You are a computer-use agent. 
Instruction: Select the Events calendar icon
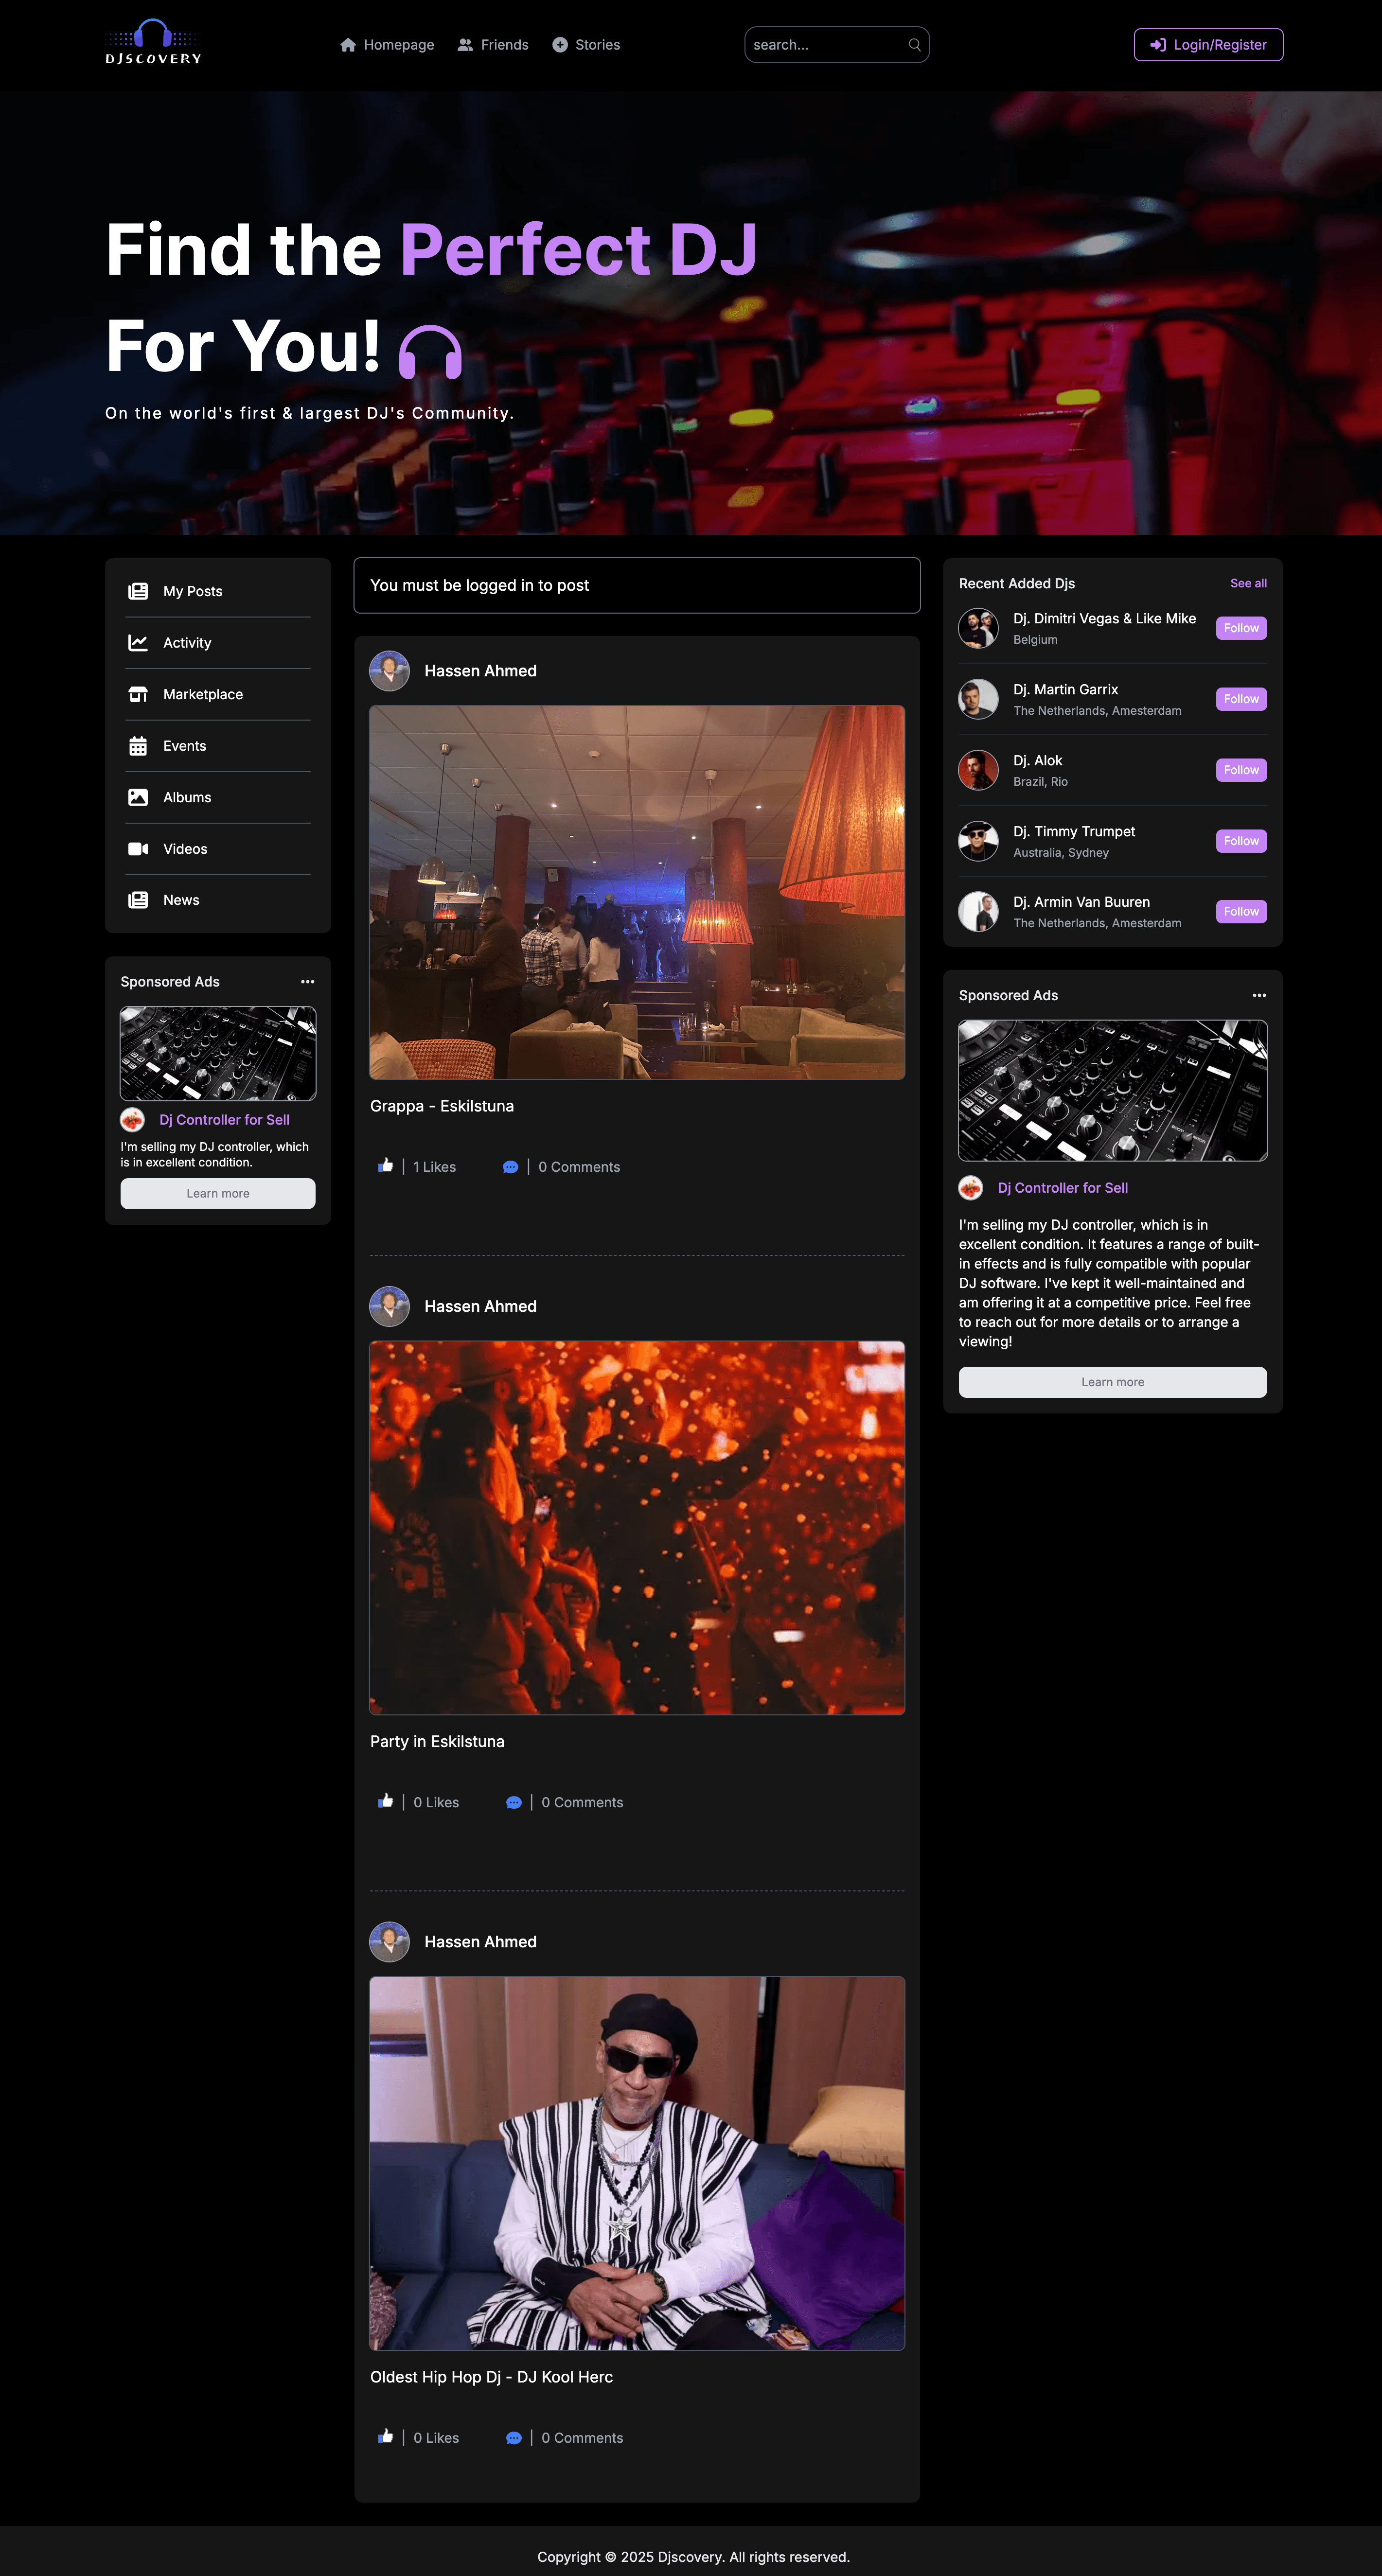pyautogui.click(x=139, y=745)
